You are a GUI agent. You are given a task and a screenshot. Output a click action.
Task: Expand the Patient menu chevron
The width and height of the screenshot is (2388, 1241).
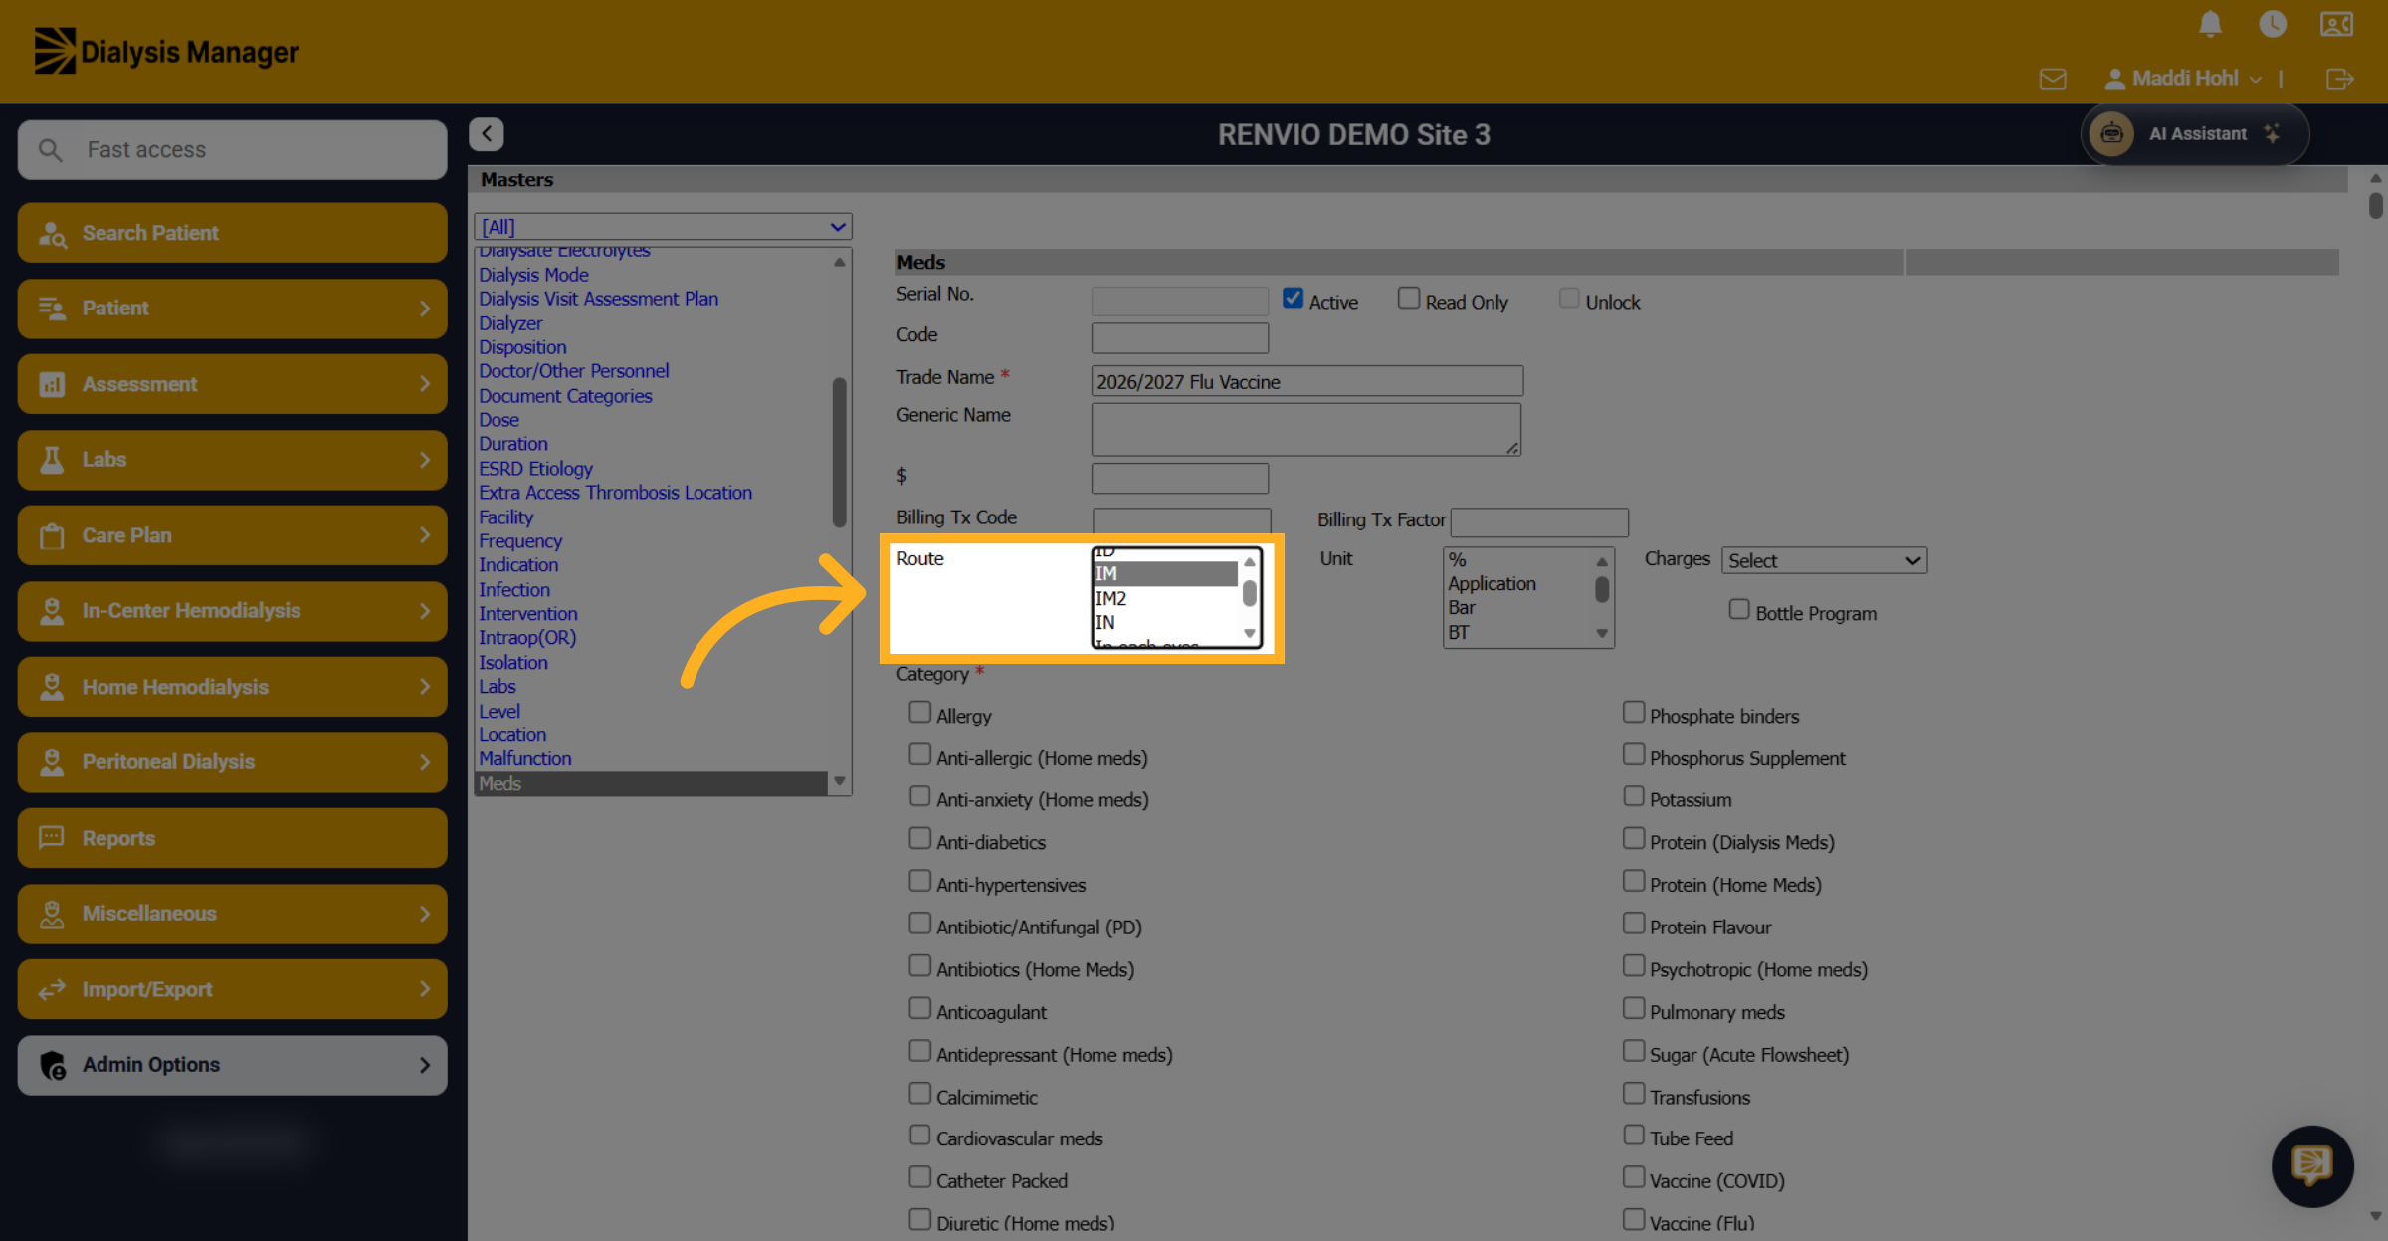pos(425,309)
